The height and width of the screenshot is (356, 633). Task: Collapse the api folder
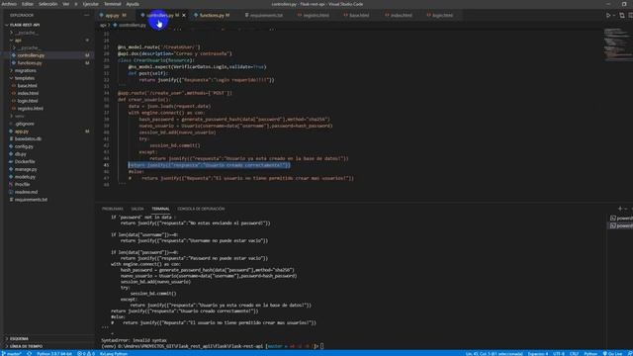point(18,41)
